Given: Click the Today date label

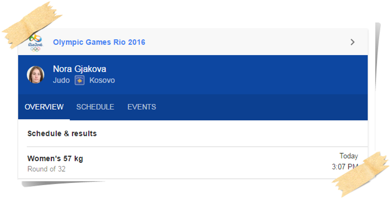Looking at the screenshot, I should click(x=348, y=156).
